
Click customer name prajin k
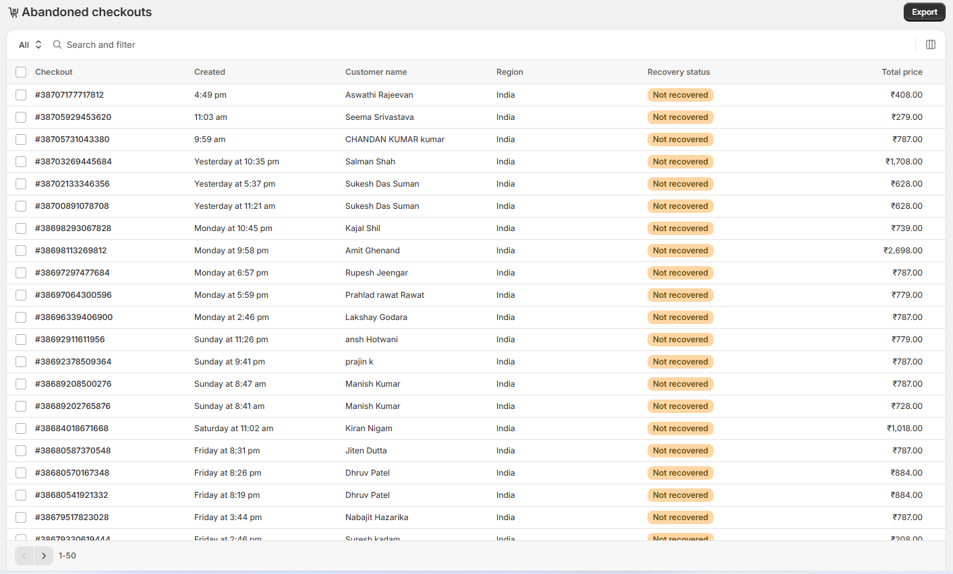(359, 362)
